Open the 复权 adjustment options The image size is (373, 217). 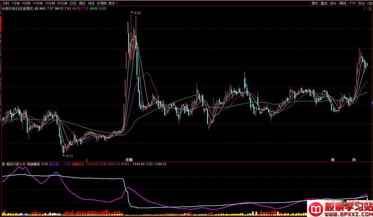[315, 3]
